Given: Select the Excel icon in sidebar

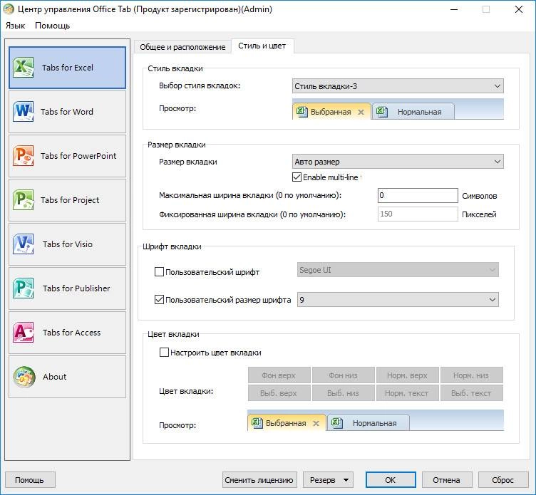Looking at the screenshot, I should tap(24, 67).
